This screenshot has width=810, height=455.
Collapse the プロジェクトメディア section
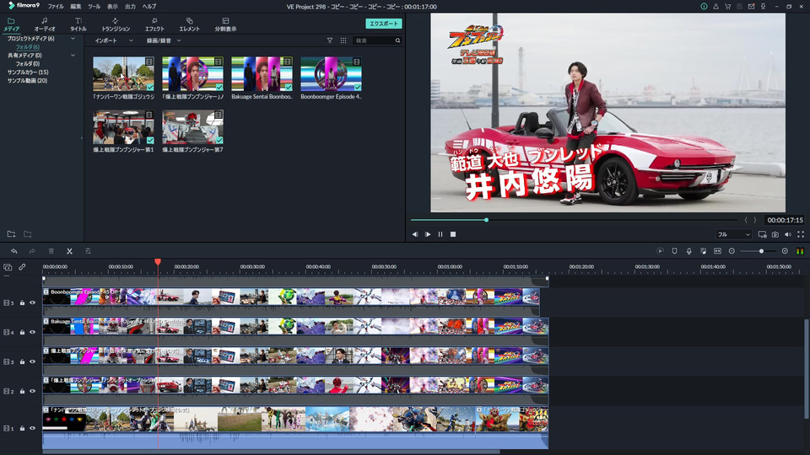(x=73, y=39)
